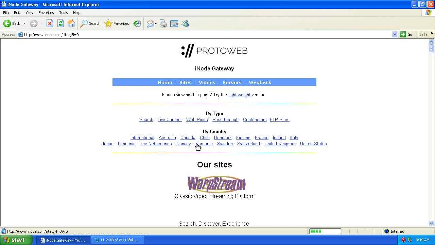Visit the FTP Sites link
Viewport: 435px width, 245px height.
click(279, 120)
